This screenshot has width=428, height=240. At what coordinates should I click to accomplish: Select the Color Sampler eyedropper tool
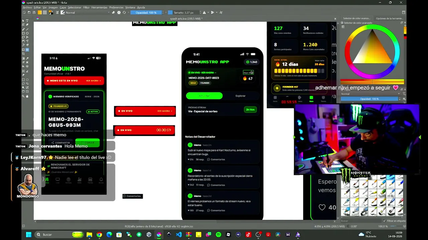(27, 58)
